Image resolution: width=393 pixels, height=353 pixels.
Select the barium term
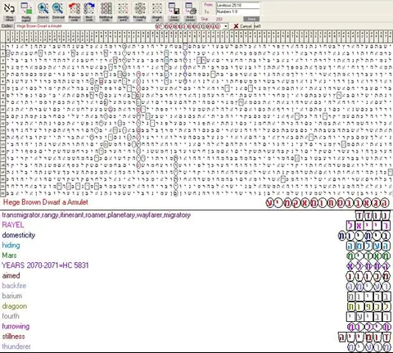point(12,296)
